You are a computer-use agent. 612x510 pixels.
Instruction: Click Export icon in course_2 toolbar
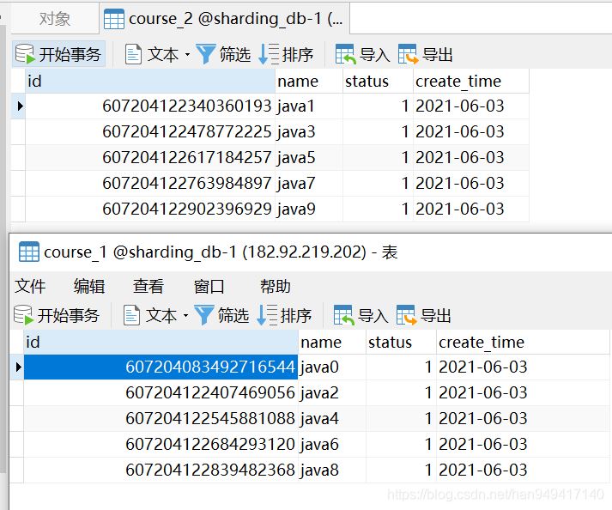click(x=409, y=54)
